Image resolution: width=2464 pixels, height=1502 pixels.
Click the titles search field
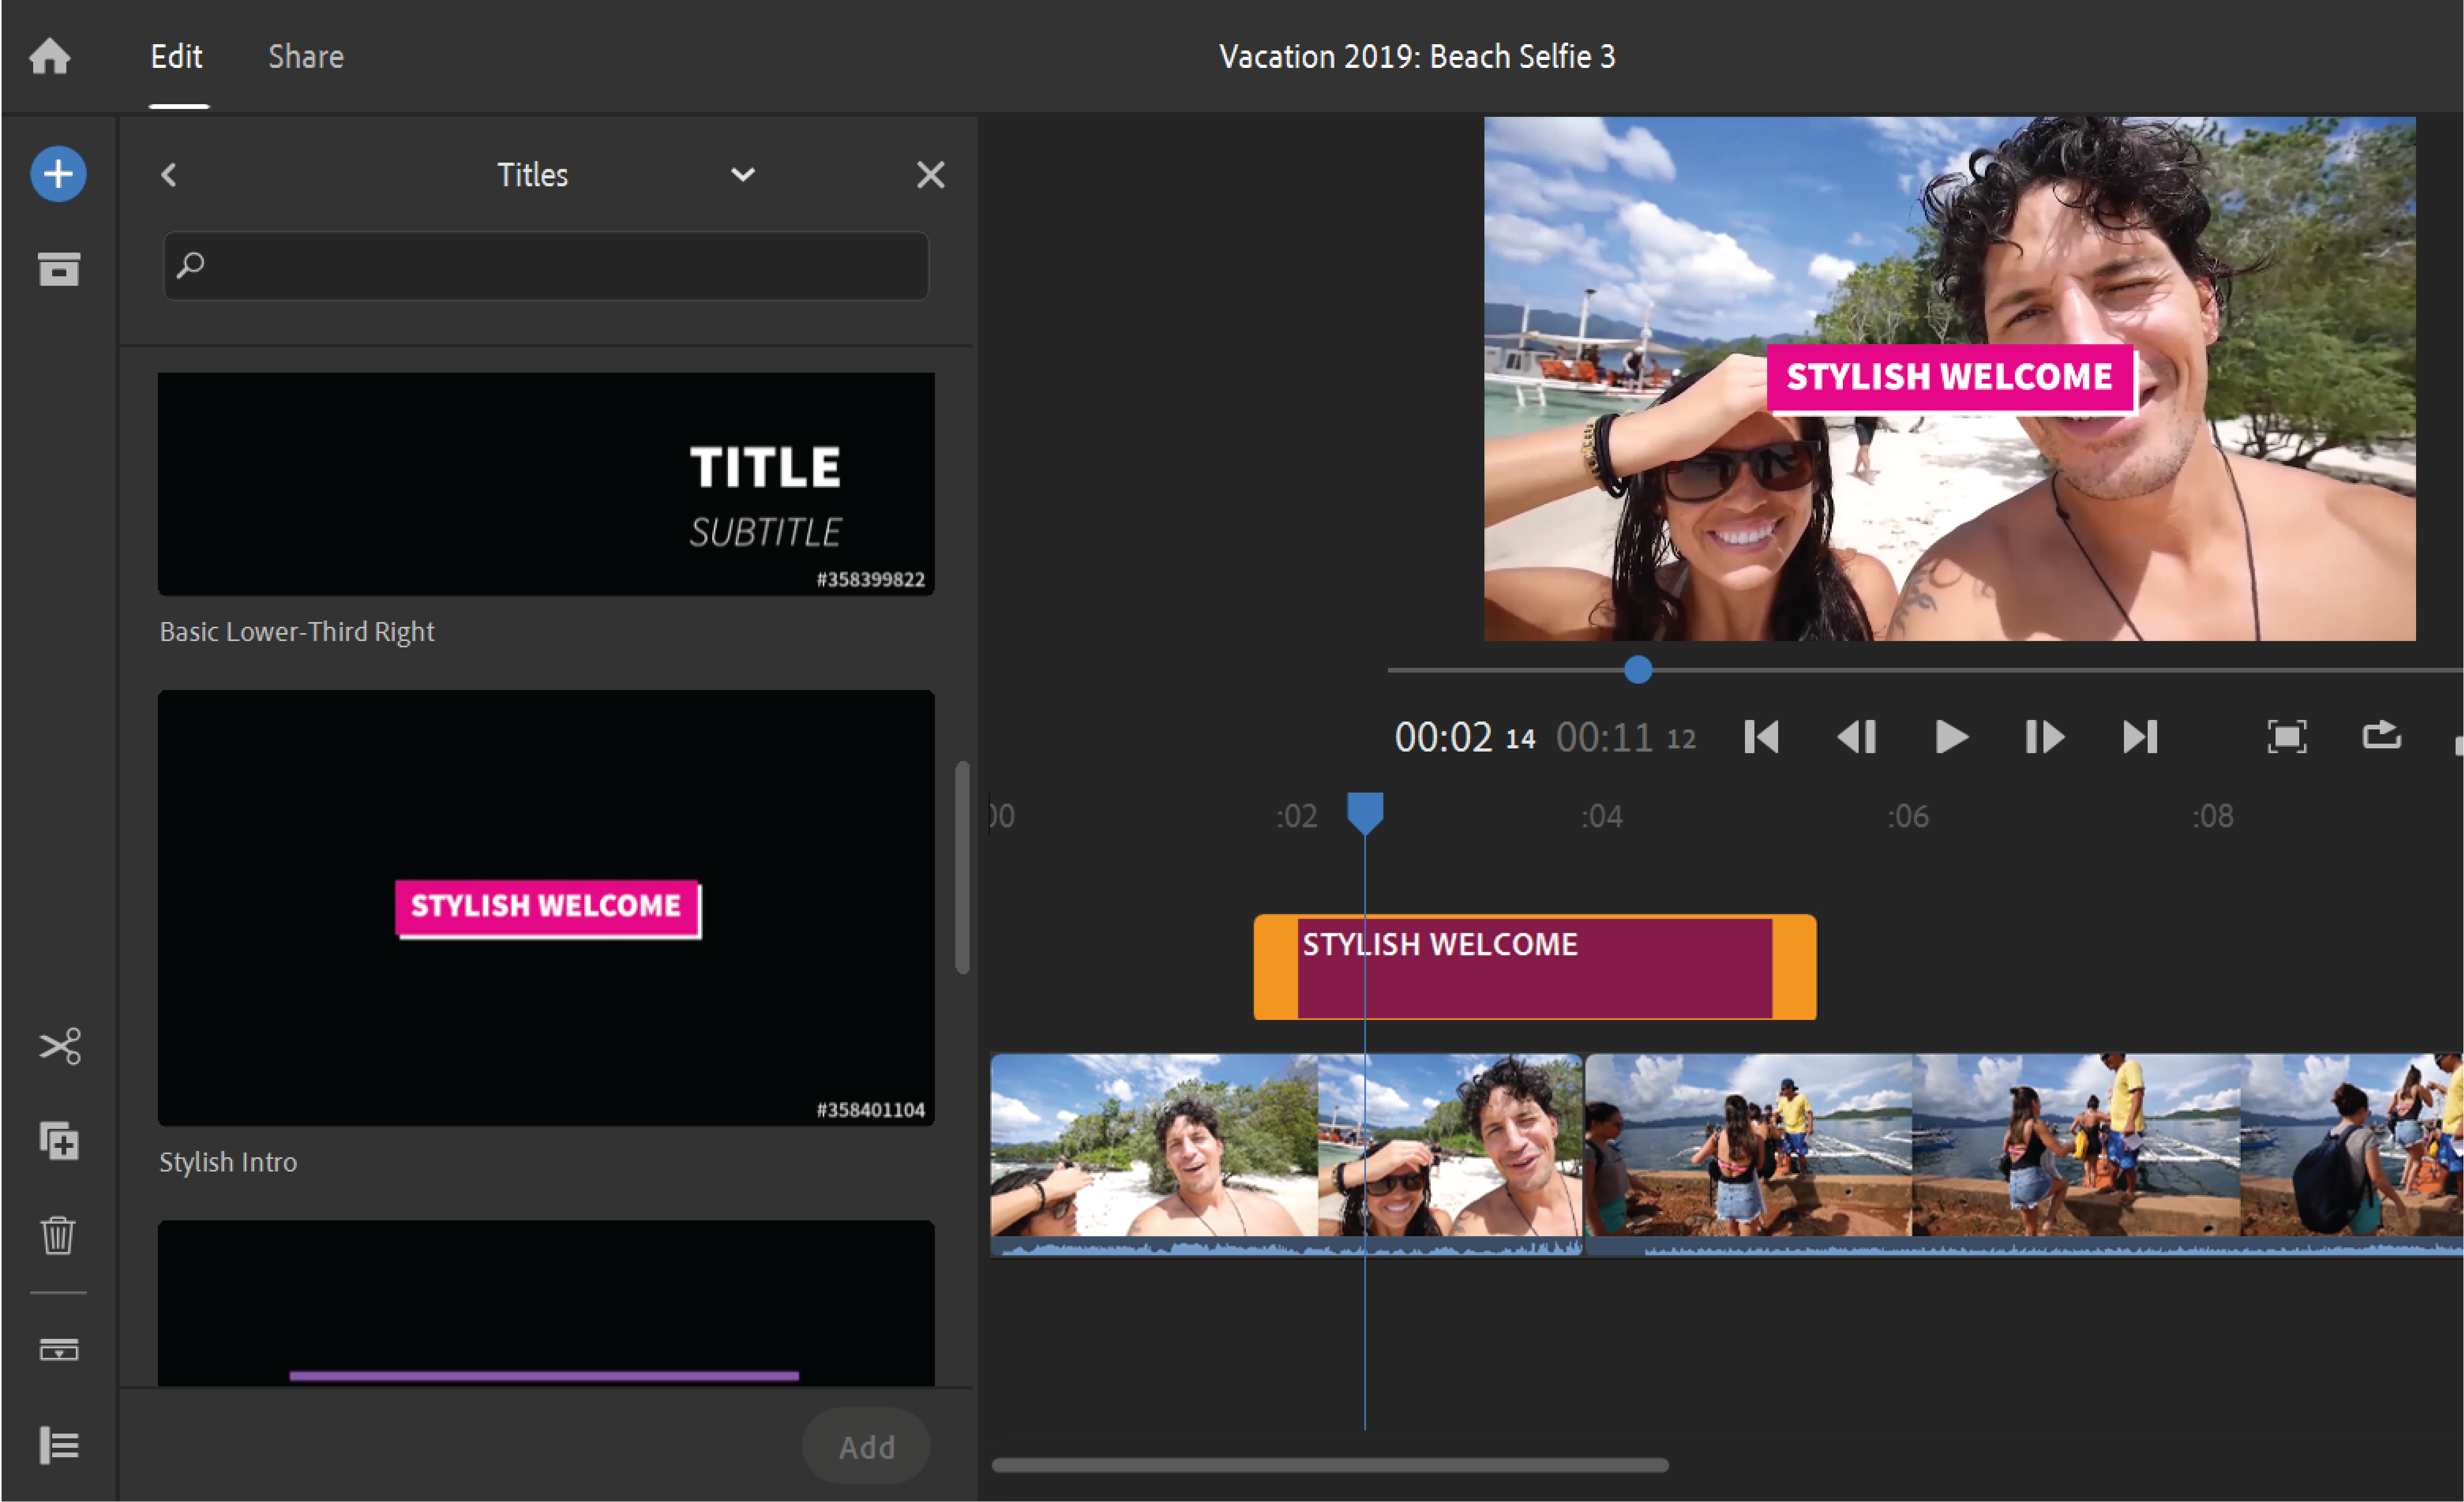click(x=546, y=265)
